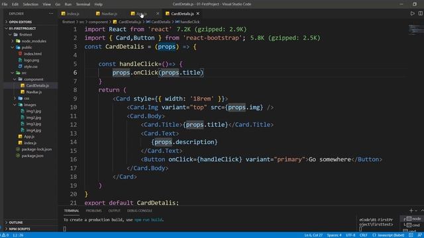Expand the Open Editors section
Viewport: 424px width, 238px height.
coord(21,22)
